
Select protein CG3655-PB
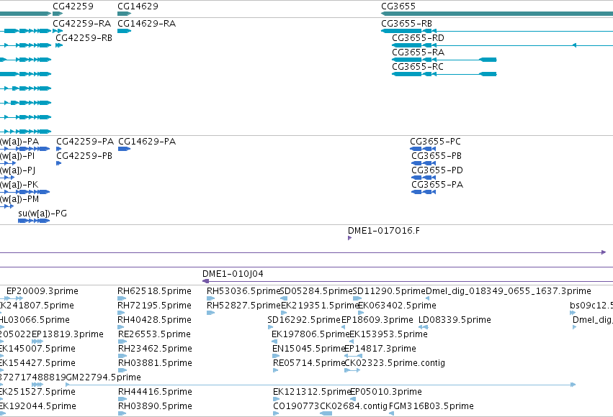437,155
